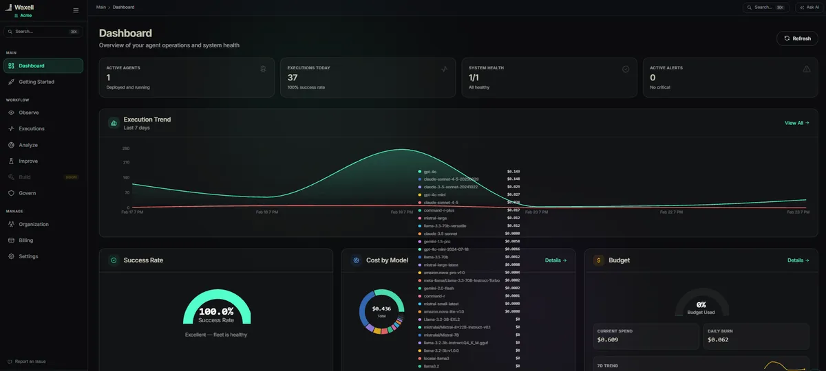Open Getting Started in the sidebar
826x371 pixels.
43,82
